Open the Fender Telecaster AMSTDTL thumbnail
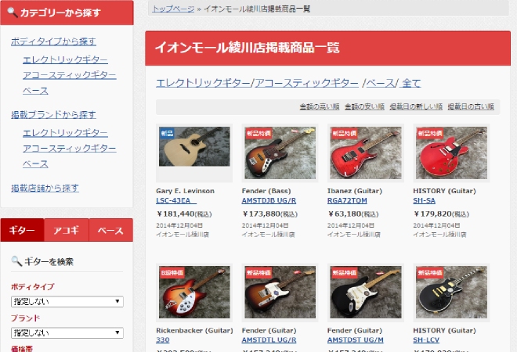The height and width of the screenshot is (352, 517). (x=280, y=293)
